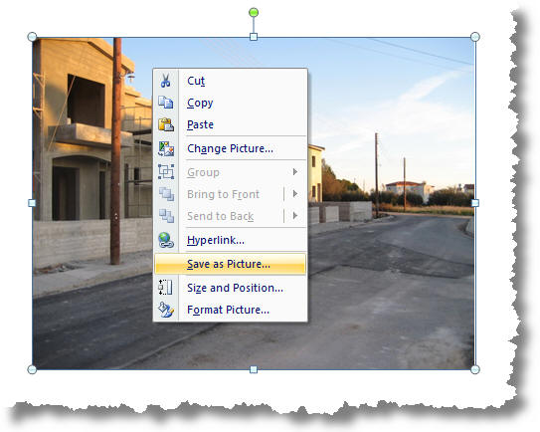
Task: Click the Format Picture paint bucket icon
Action: [x=166, y=310]
